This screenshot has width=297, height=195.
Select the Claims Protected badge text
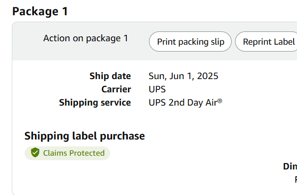(74, 153)
